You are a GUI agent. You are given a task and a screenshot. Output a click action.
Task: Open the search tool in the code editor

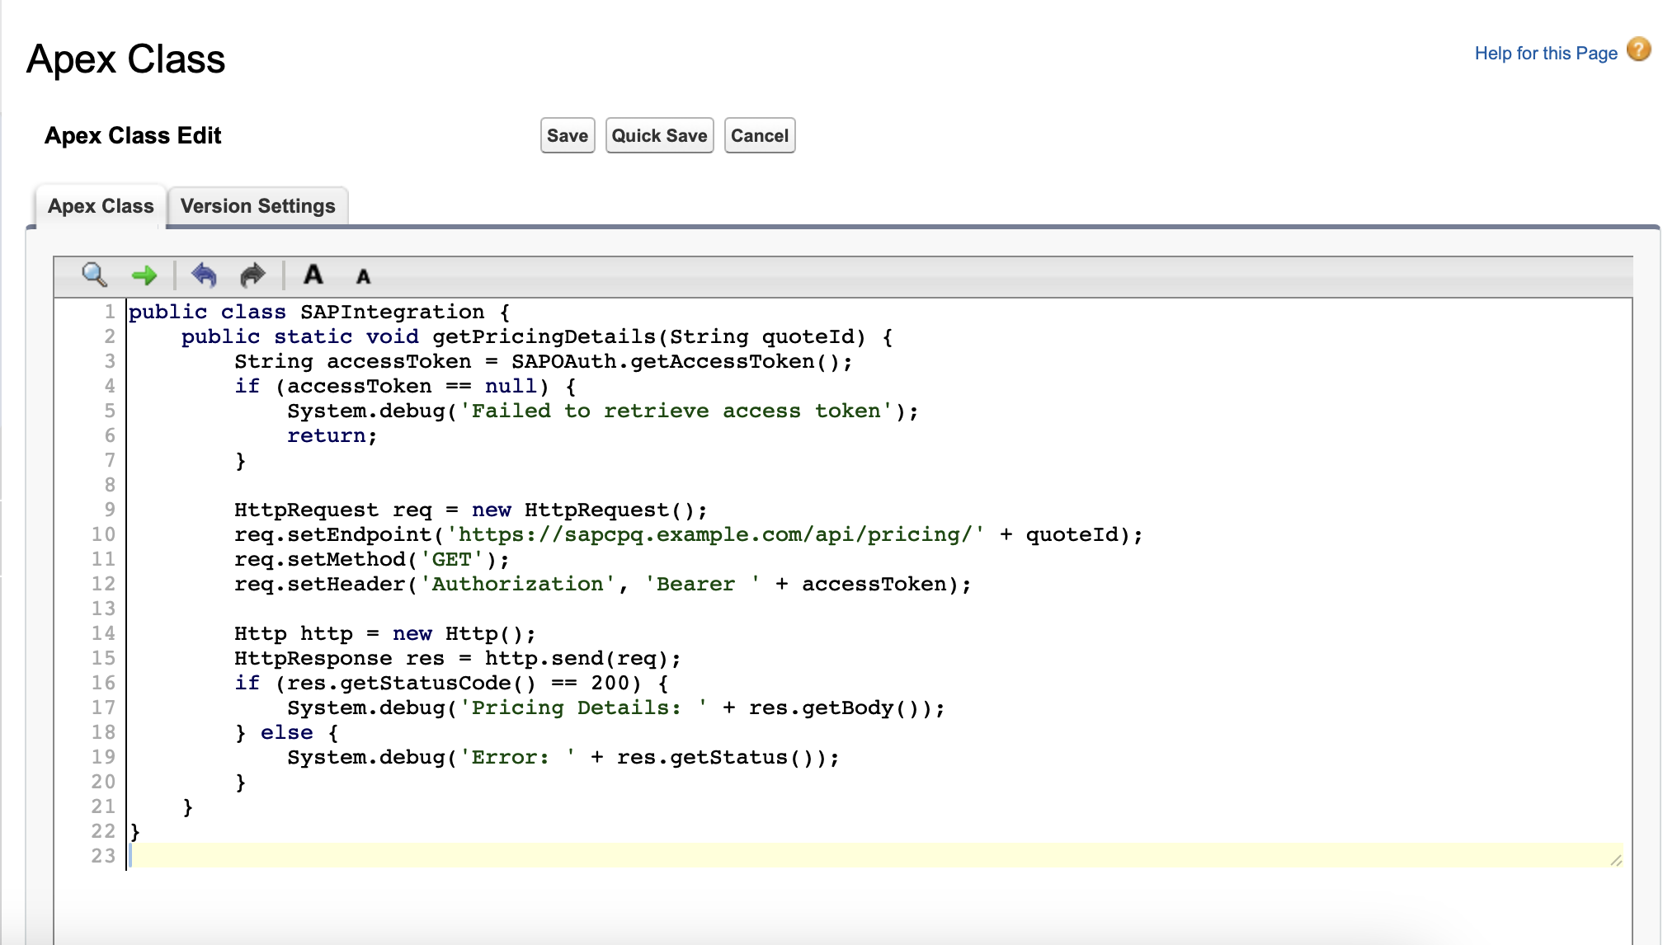[x=93, y=275]
